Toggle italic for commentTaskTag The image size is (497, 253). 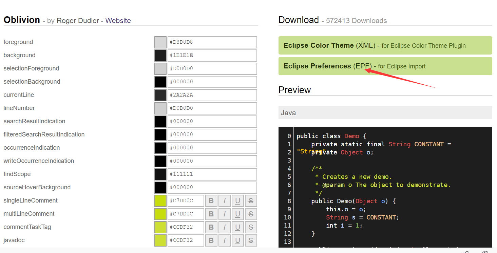[x=224, y=227]
